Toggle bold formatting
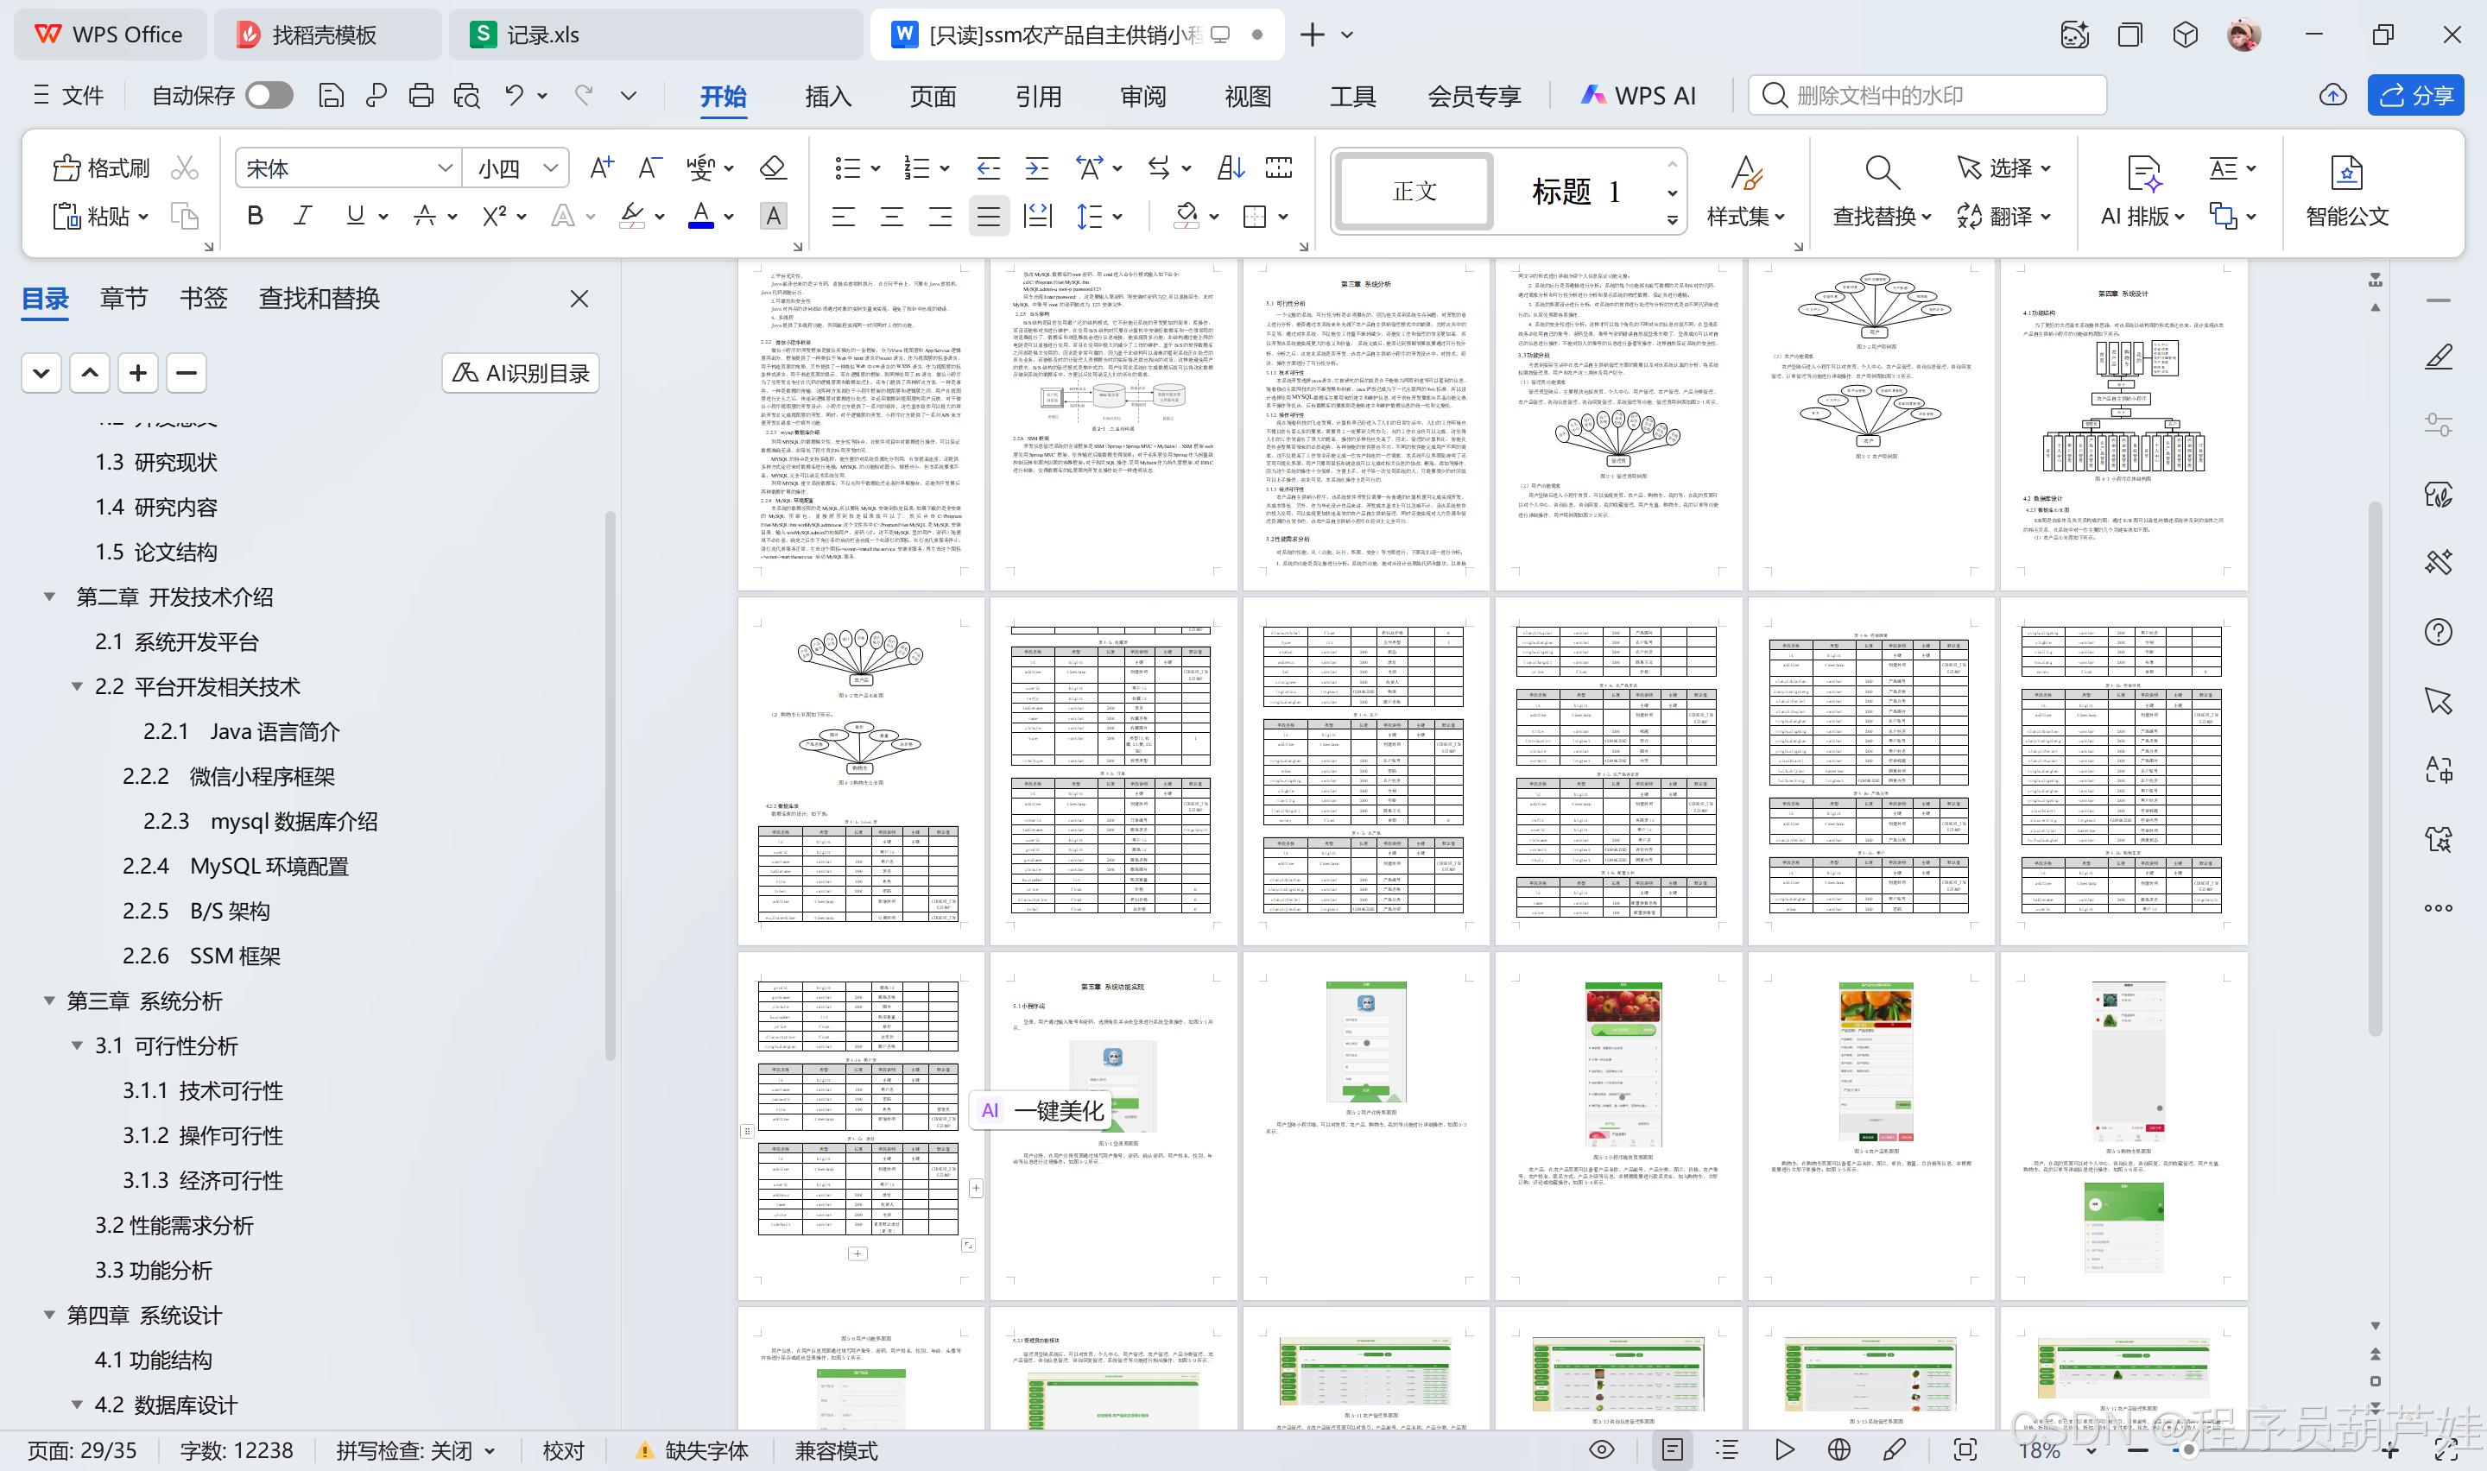 (x=255, y=215)
